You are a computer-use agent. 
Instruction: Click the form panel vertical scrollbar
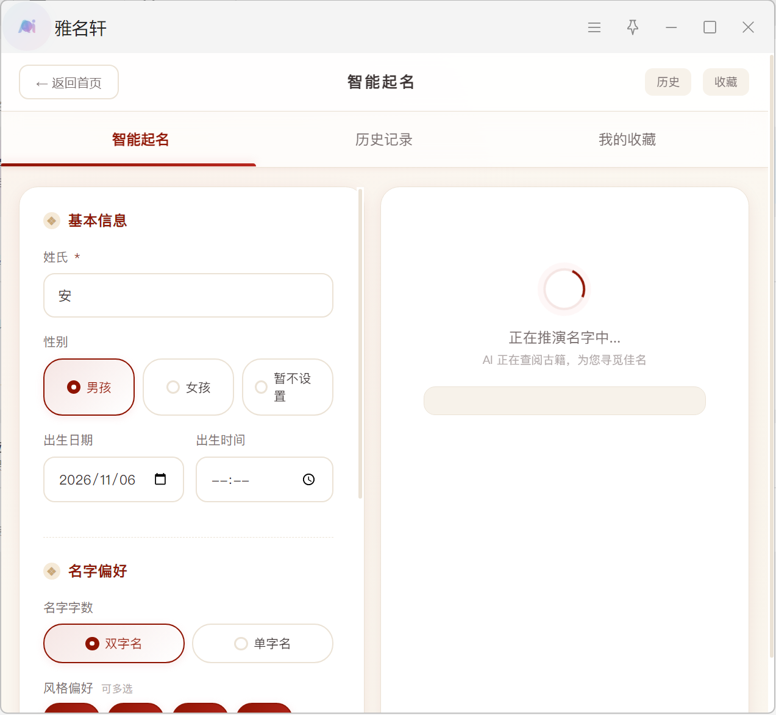[360, 344]
